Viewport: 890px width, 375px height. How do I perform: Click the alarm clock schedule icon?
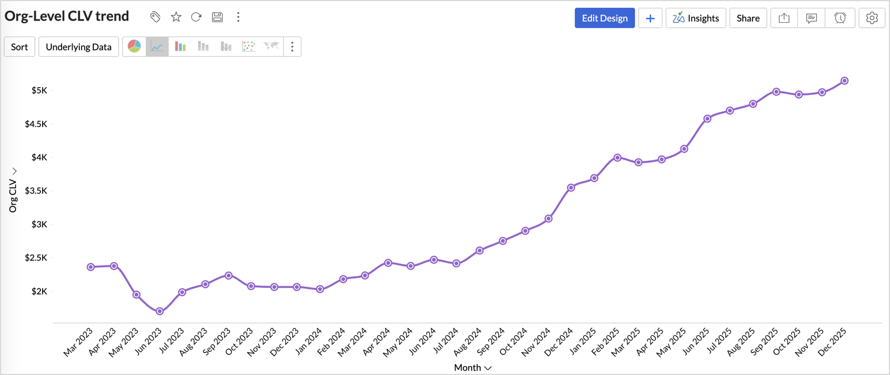tap(840, 18)
